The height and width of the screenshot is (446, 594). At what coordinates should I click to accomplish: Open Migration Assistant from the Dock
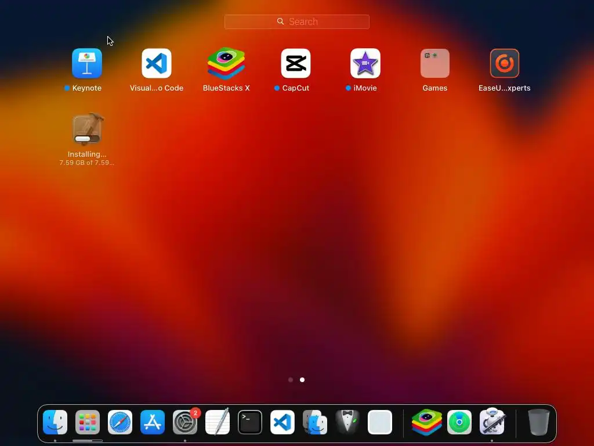point(315,422)
